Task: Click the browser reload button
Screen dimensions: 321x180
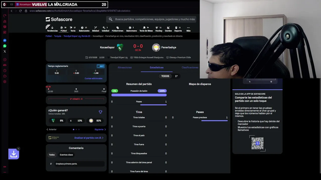Action: coord(20,11)
